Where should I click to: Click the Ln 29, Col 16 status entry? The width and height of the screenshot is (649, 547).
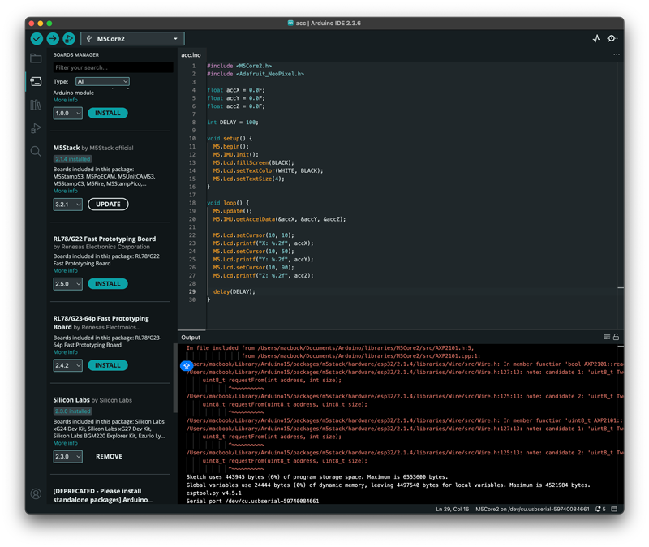pyautogui.click(x=453, y=510)
